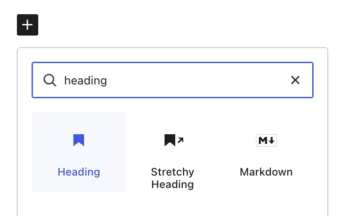The height and width of the screenshot is (216, 338).
Task: Click the letter M in the Markdown icon
Action: pyautogui.click(x=262, y=140)
